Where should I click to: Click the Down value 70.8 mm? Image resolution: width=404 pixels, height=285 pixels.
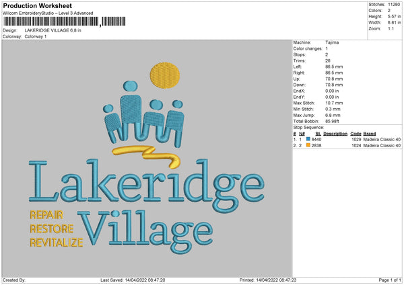334,85
